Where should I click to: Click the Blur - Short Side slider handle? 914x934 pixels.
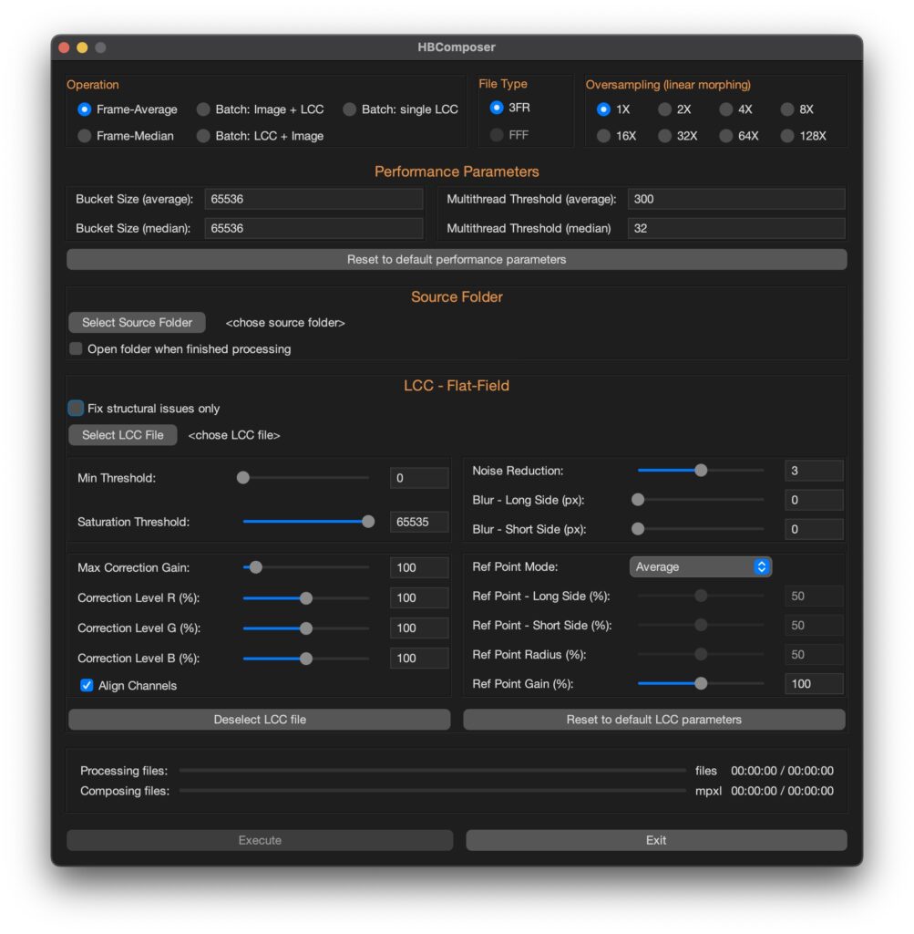click(x=638, y=529)
